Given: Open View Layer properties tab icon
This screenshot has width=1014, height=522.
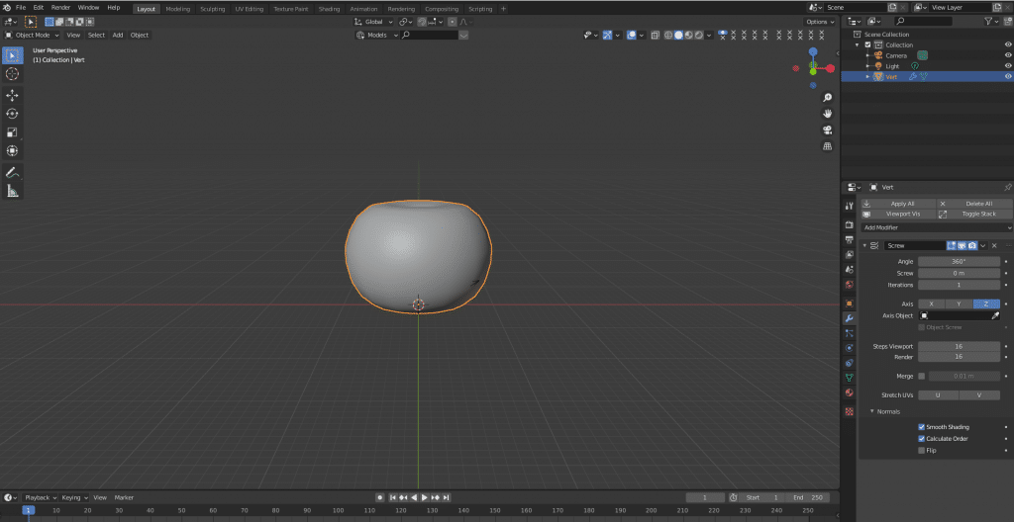Looking at the screenshot, I should (849, 254).
